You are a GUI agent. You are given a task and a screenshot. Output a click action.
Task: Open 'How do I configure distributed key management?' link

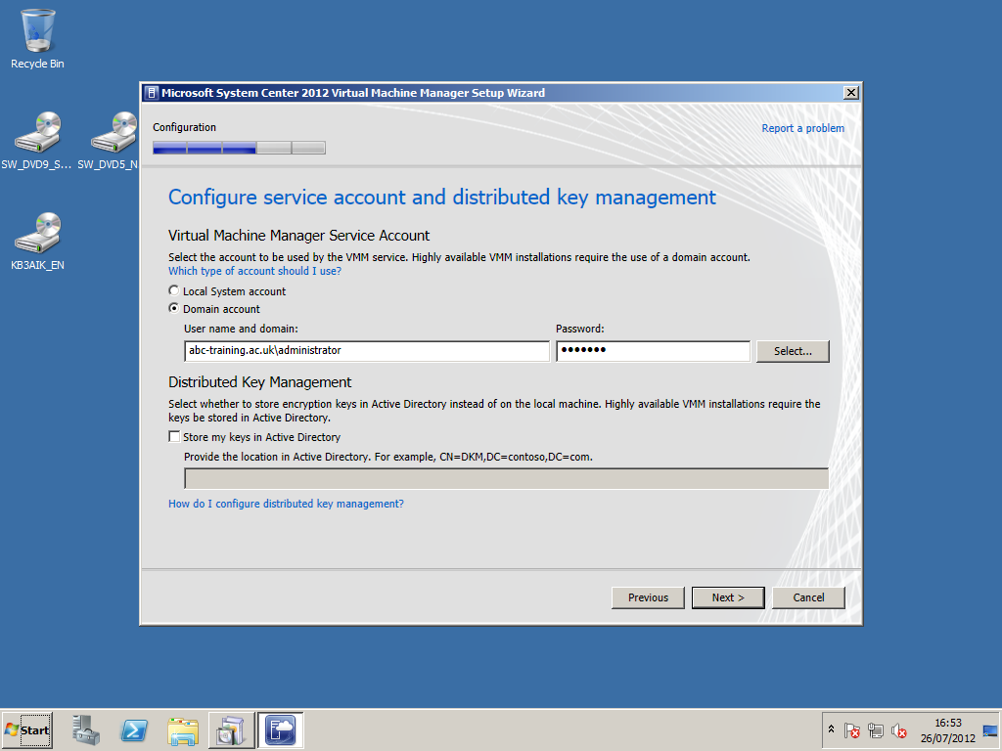click(x=287, y=504)
